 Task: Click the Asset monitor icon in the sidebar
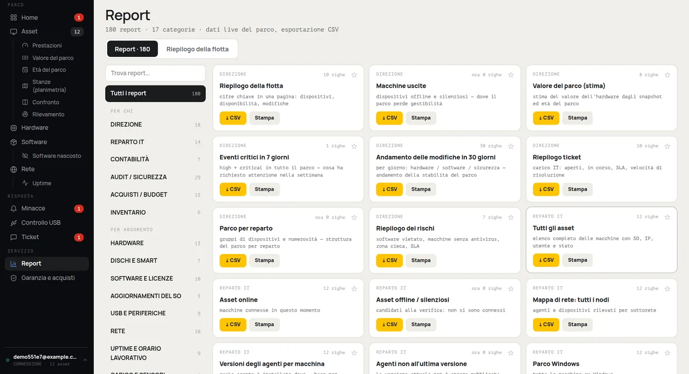(13, 31)
